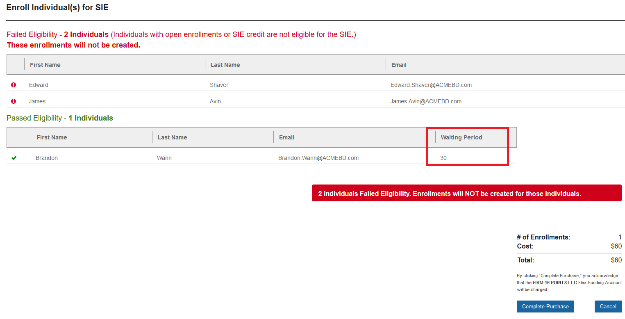Click the red alert icon beside James Avin
The width and height of the screenshot is (625, 319).
(x=14, y=101)
